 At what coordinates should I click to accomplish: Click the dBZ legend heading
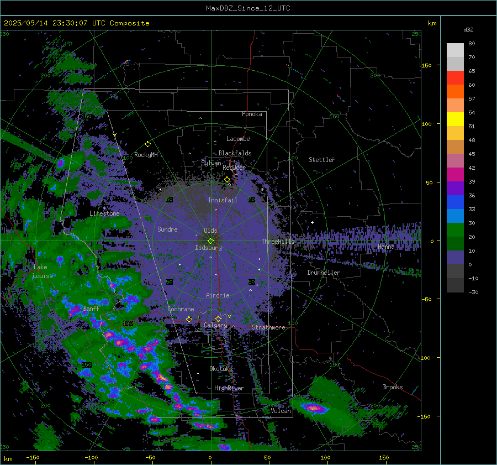click(468, 29)
